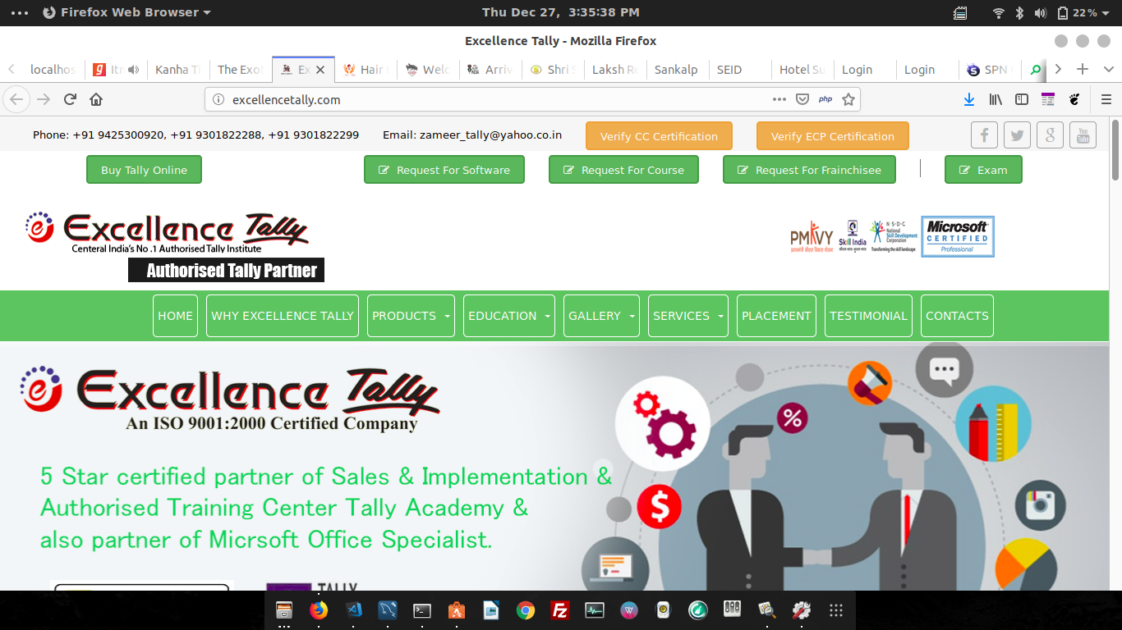Click the Microsoft Certified Professional badge
The width and height of the screenshot is (1122, 630).
pyautogui.click(x=958, y=236)
